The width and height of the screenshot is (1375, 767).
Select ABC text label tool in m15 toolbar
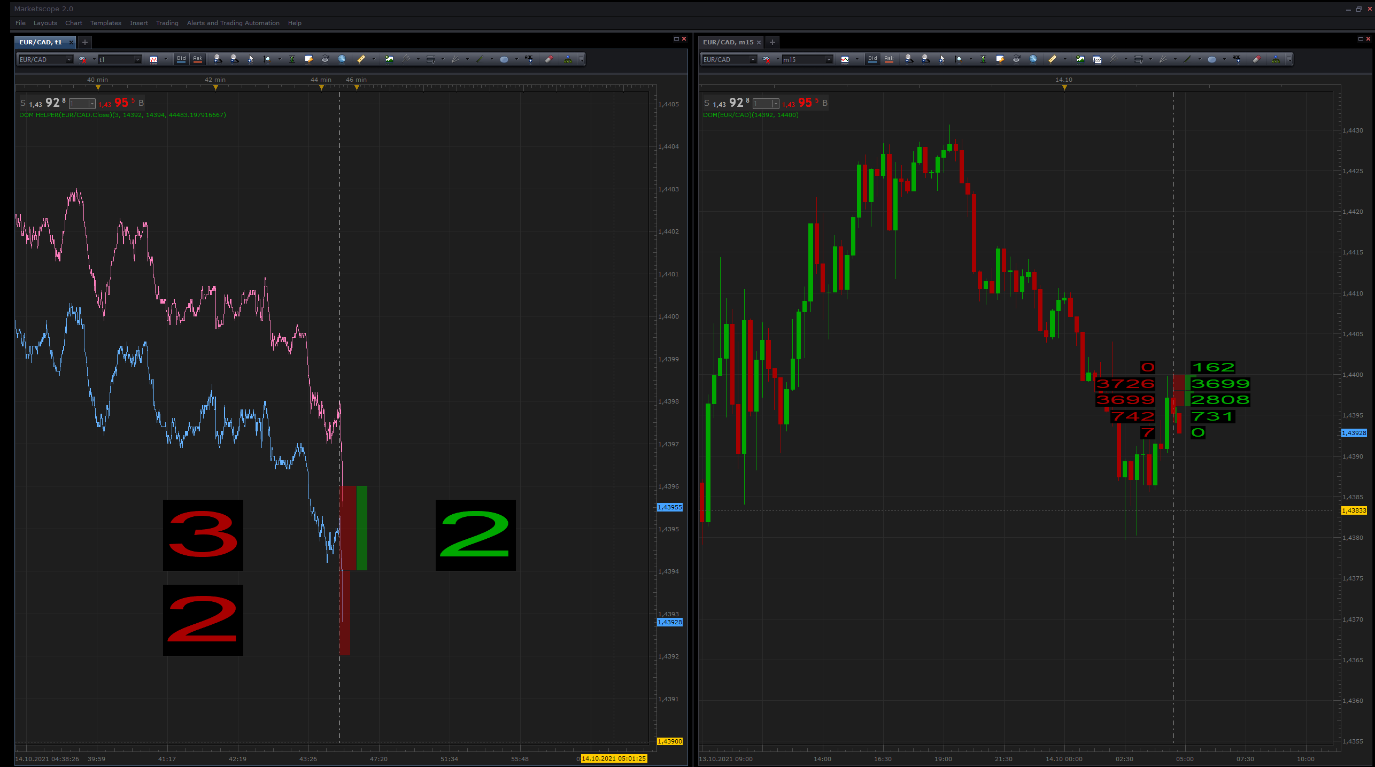tap(1237, 59)
